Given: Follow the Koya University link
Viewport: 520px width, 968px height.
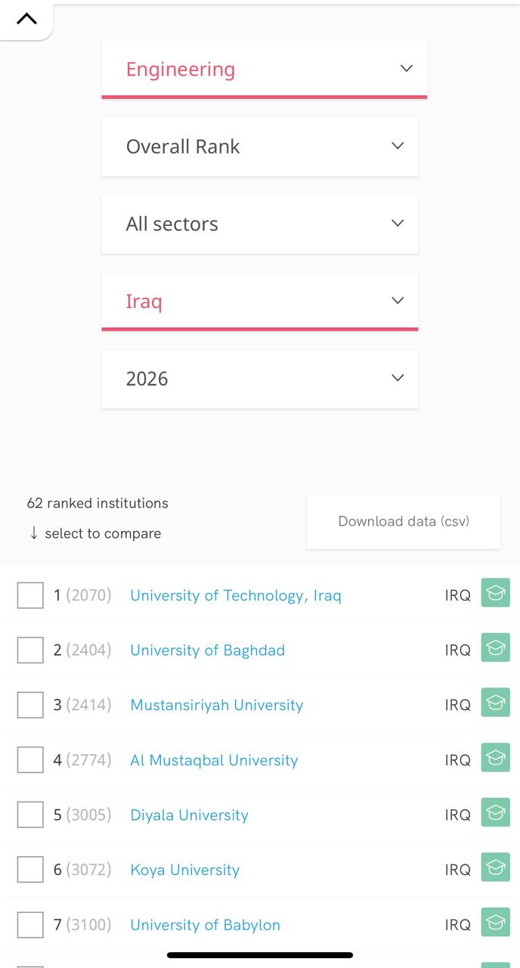Looking at the screenshot, I should click(184, 870).
